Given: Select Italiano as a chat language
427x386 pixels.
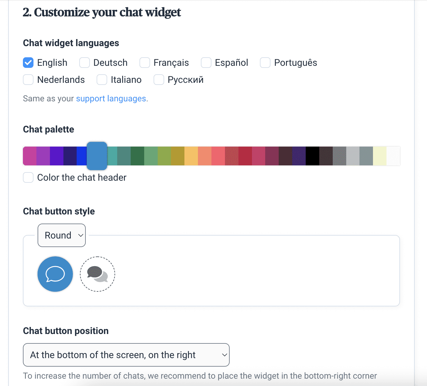Looking at the screenshot, I should [102, 80].
